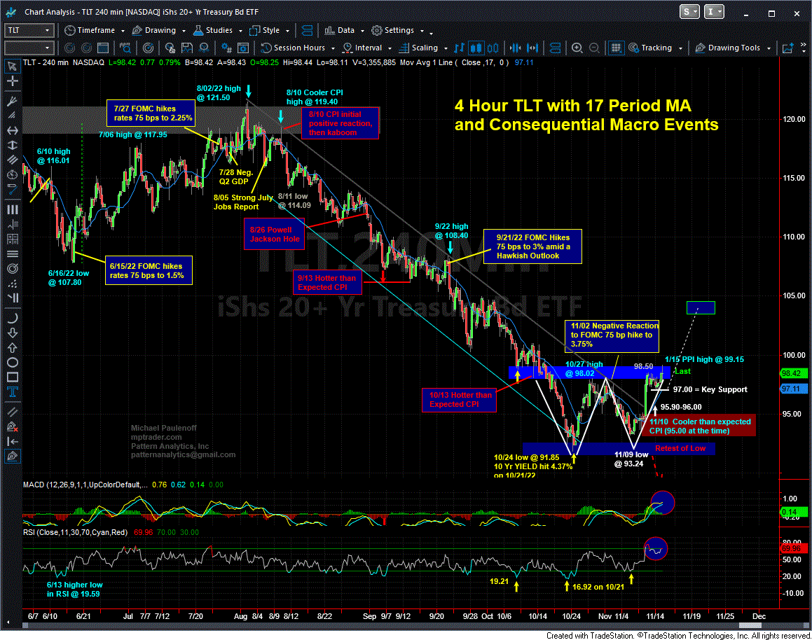Click the floppy-disk save chart icon
Viewport: 812px width, 640px height.
187,48
